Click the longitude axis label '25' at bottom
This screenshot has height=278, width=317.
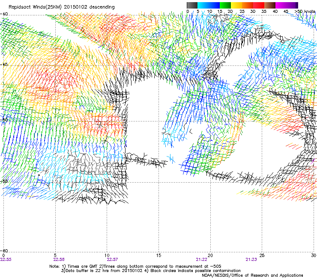point(262,255)
